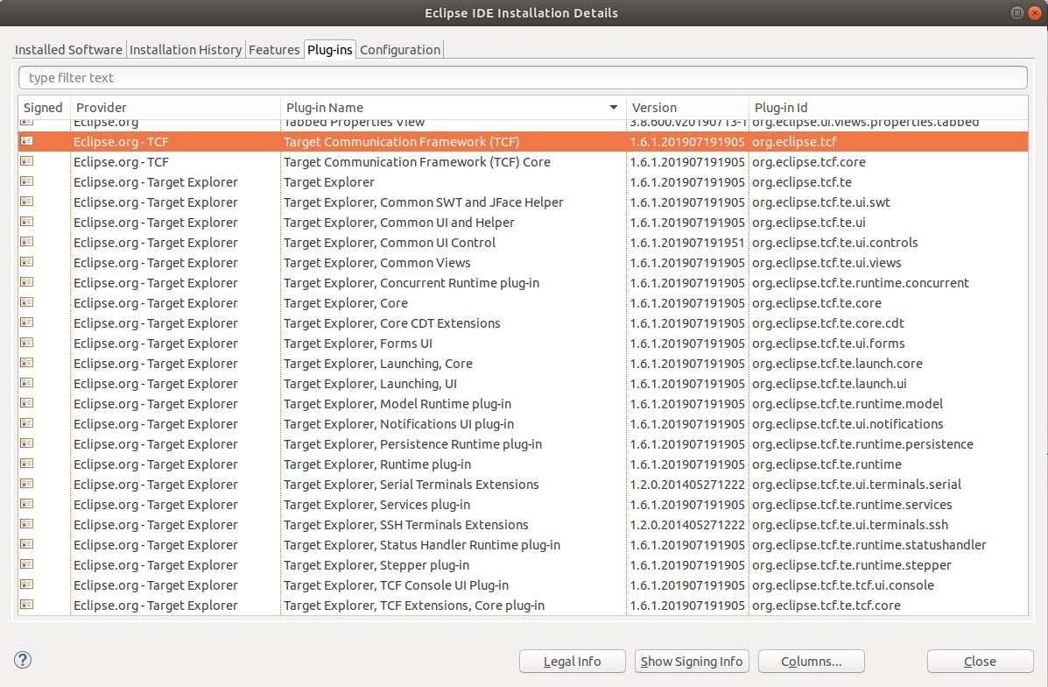Click id org.eclipse.tcf.te.tcf.ui.console
Viewport: 1048px width, 687px height.
point(843,585)
